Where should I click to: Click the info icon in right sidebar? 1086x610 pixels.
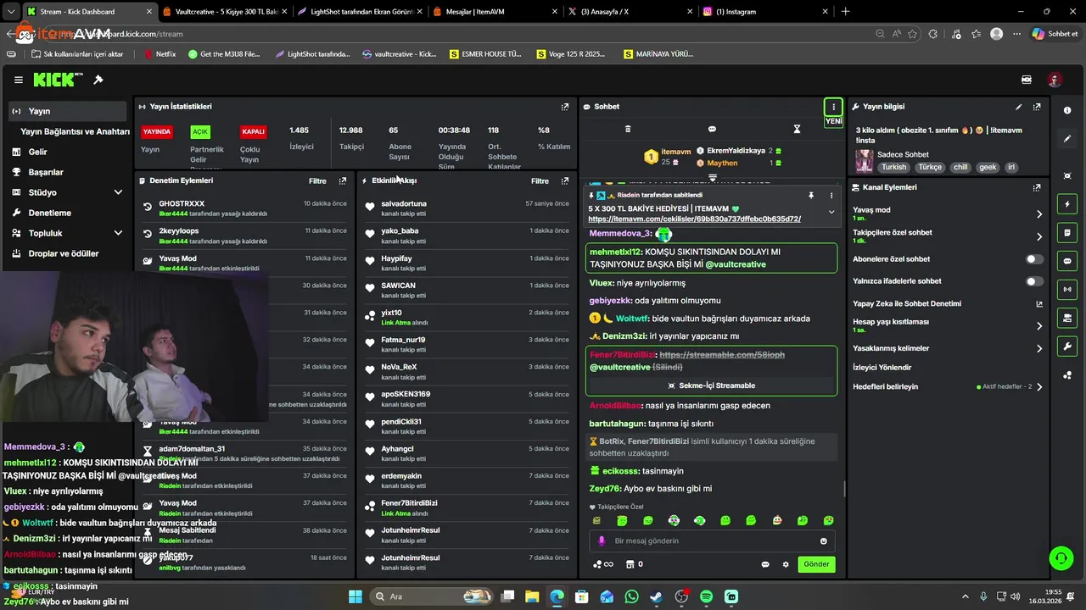click(x=1067, y=110)
